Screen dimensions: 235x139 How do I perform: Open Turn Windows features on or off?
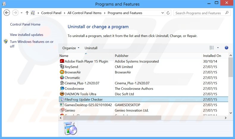coord(32,44)
